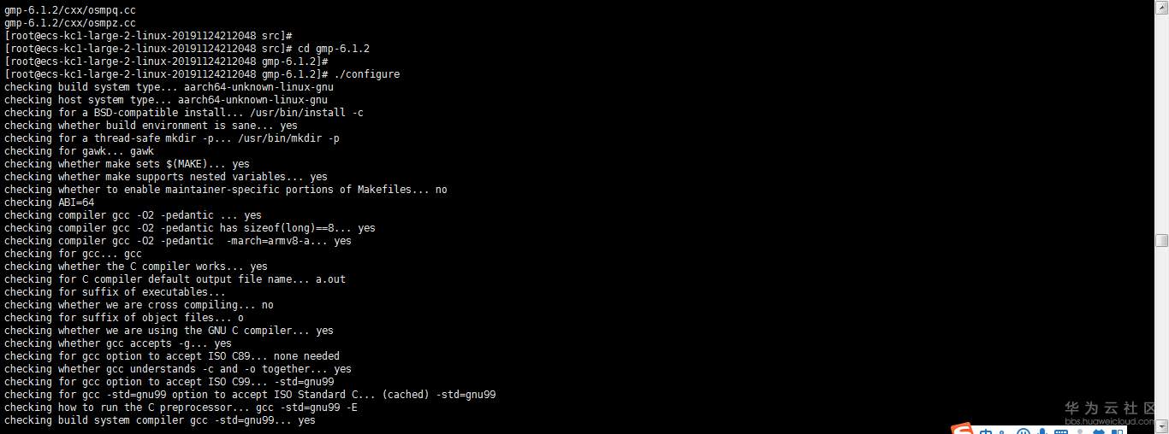Toggle the punctuation mode in the IME bar
The image size is (1169, 434).
pos(1004,431)
